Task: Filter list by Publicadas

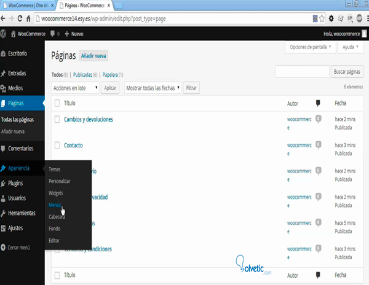Action: tap(82, 75)
